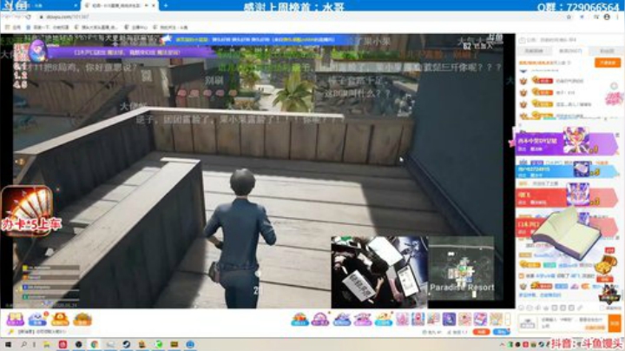Open the first activity icon below video

[15, 319]
